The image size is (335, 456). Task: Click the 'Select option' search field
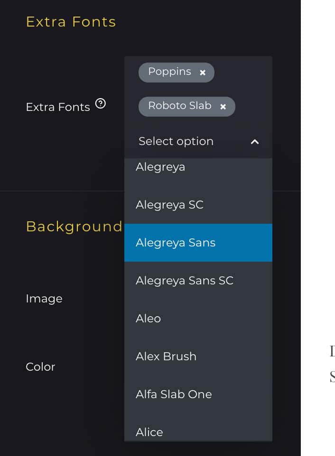click(x=176, y=141)
